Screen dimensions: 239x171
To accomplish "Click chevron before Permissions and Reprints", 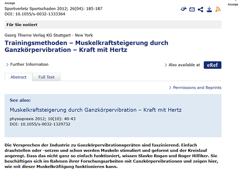I will point(170,88).
